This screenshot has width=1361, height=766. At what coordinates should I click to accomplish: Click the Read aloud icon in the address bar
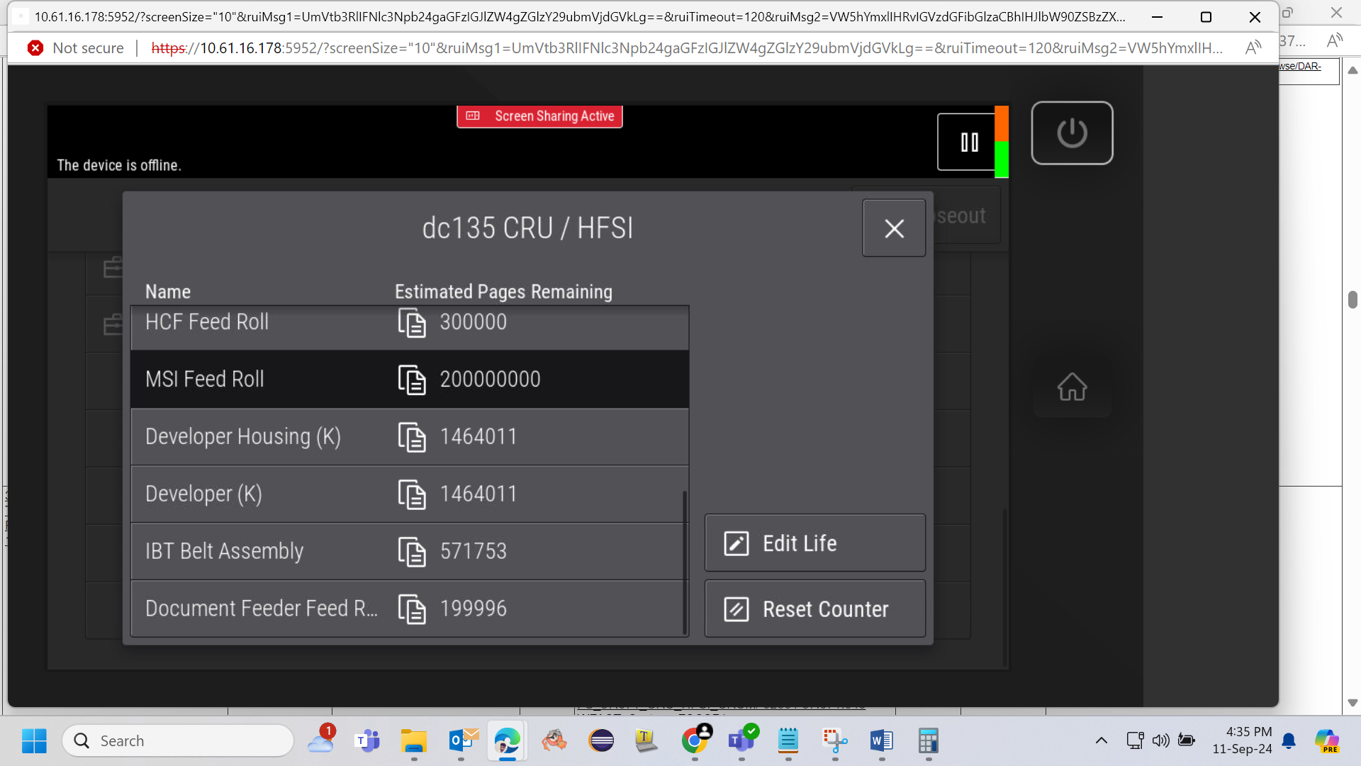pos(1253,48)
